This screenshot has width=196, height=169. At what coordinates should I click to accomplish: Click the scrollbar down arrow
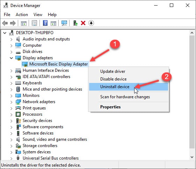(192, 157)
